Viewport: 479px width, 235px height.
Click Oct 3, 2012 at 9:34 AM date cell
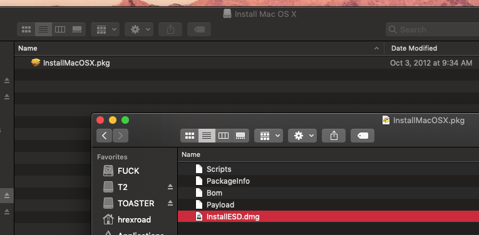pyautogui.click(x=431, y=63)
